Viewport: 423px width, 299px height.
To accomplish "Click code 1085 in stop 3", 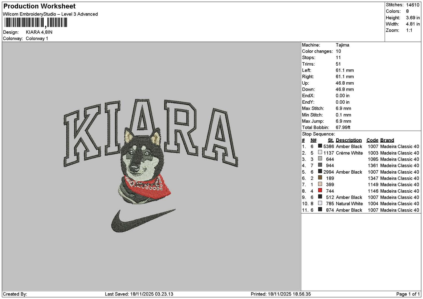I will tap(373, 159).
